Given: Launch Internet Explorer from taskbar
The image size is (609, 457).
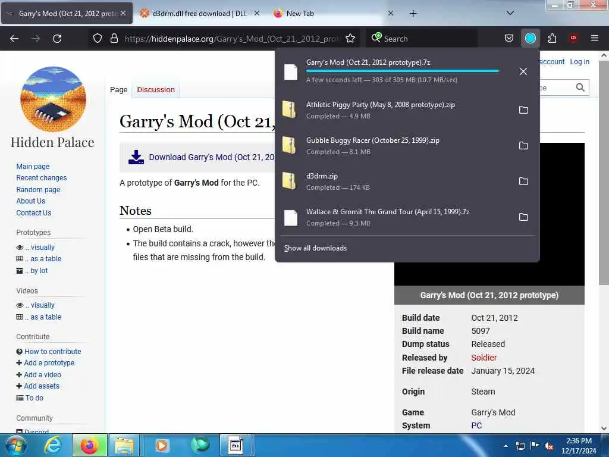Looking at the screenshot, I should coord(53,445).
